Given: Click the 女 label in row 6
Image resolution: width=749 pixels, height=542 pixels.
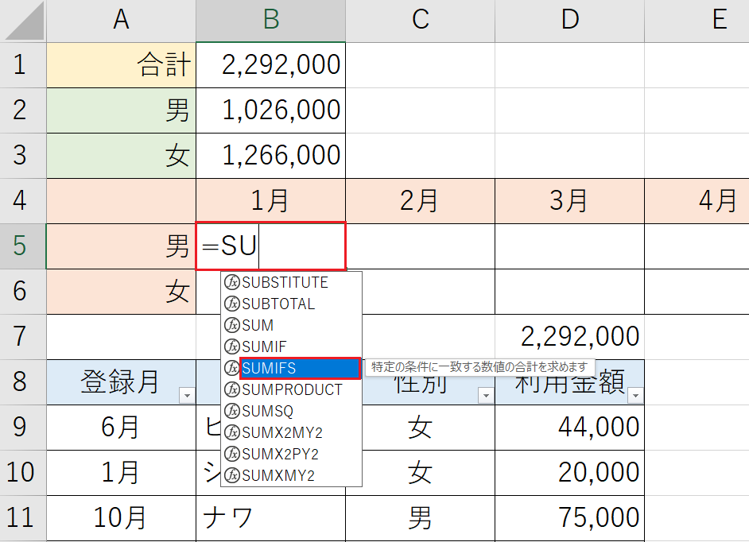Looking at the screenshot, I should pos(122,292).
